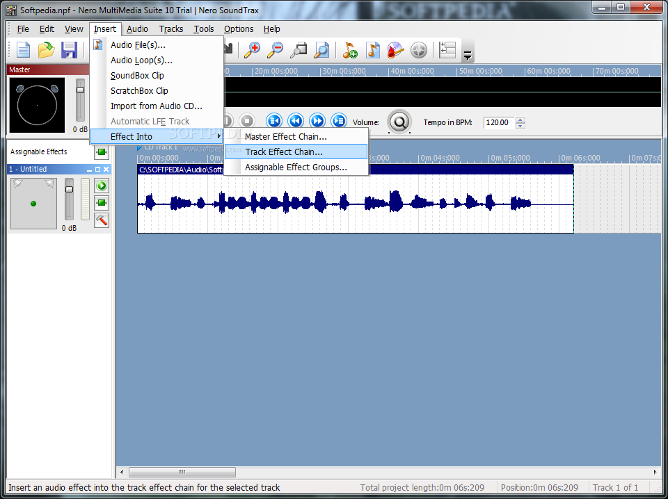
Task: Choose 'ScratchBox Clip' menu entry
Action: pos(157,91)
